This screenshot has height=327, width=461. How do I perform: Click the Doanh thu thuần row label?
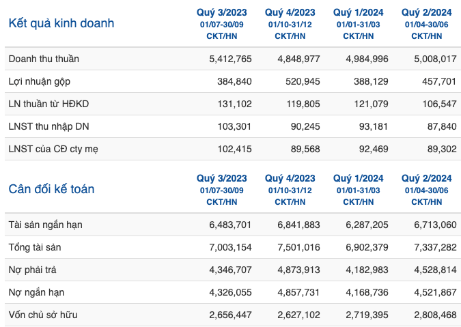tap(44, 59)
